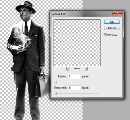Click the Threshold slider handle
This screenshot has height=120, width=130.
56,93
